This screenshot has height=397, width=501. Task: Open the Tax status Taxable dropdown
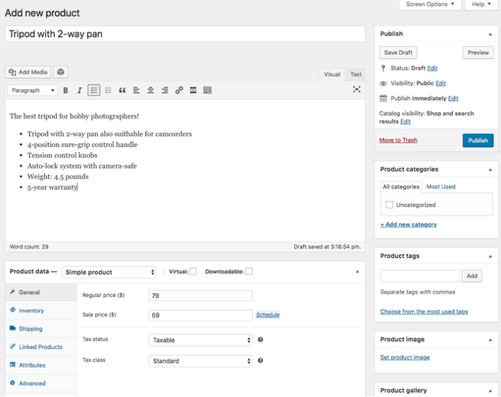pos(201,340)
